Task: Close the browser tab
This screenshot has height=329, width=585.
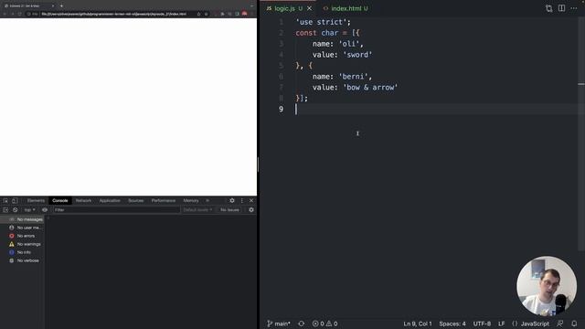Action: (53, 5)
